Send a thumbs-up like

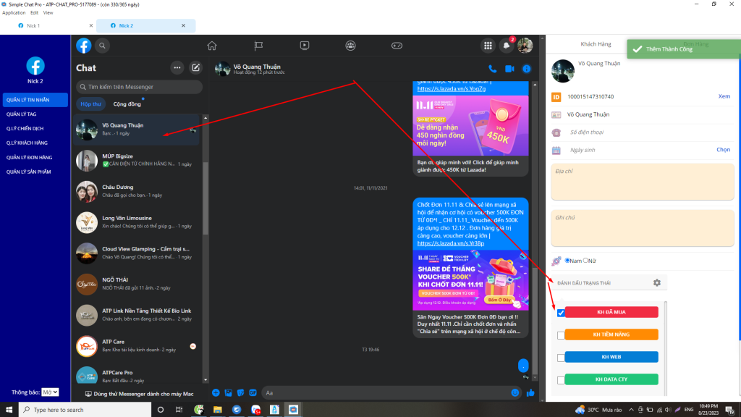coord(530,393)
